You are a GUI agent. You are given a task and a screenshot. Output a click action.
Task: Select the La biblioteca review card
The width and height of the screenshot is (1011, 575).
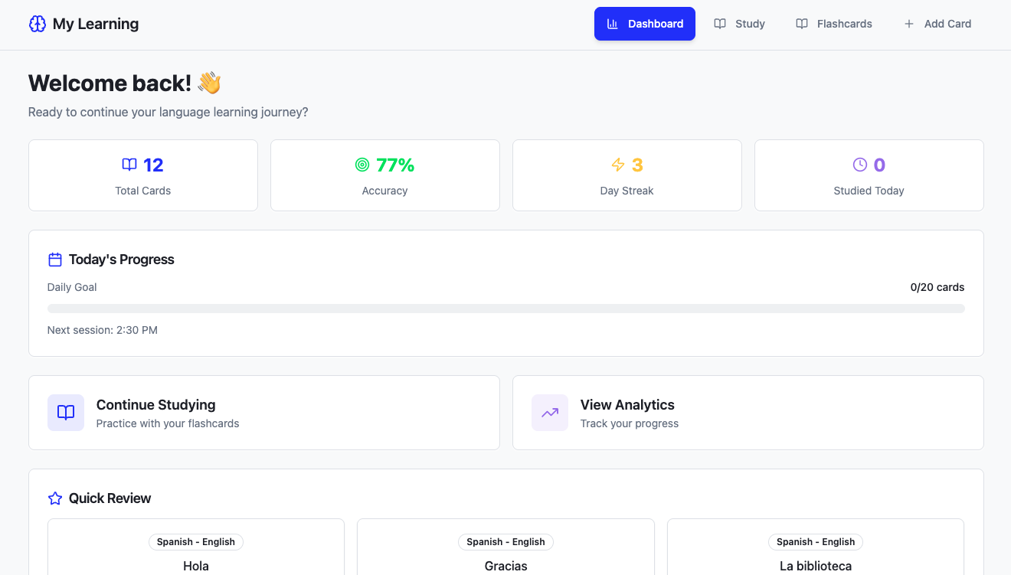coord(815,555)
